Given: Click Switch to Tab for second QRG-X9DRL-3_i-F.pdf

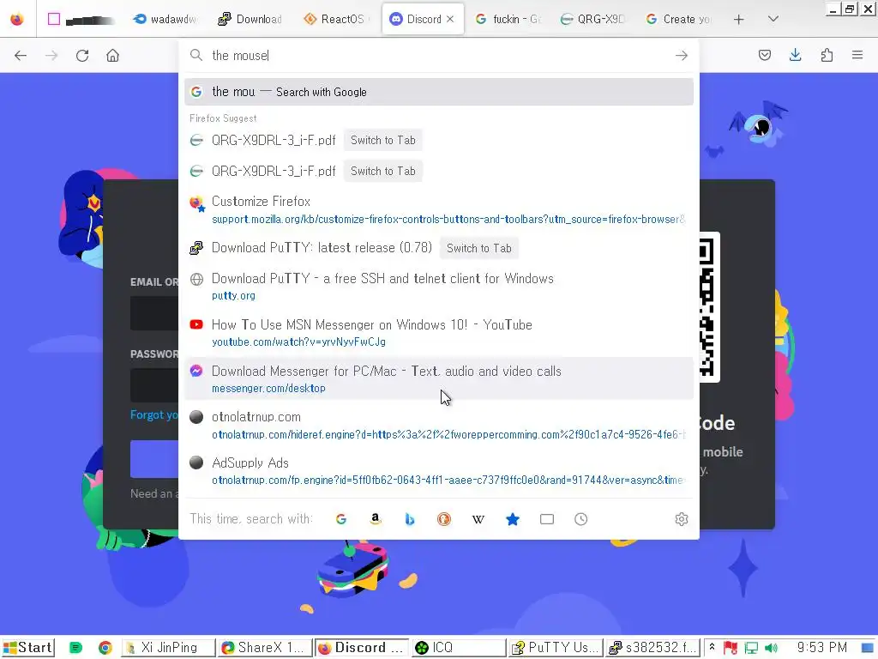Looking at the screenshot, I should pyautogui.click(x=383, y=171).
